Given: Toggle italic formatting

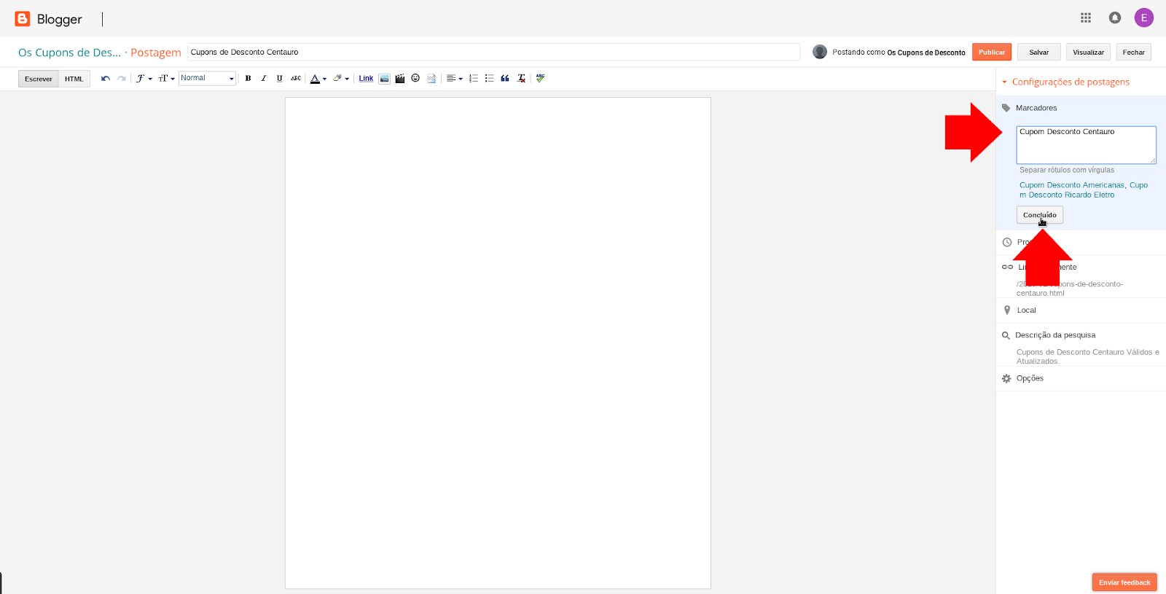Looking at the screenshot, I should point(264,79).
